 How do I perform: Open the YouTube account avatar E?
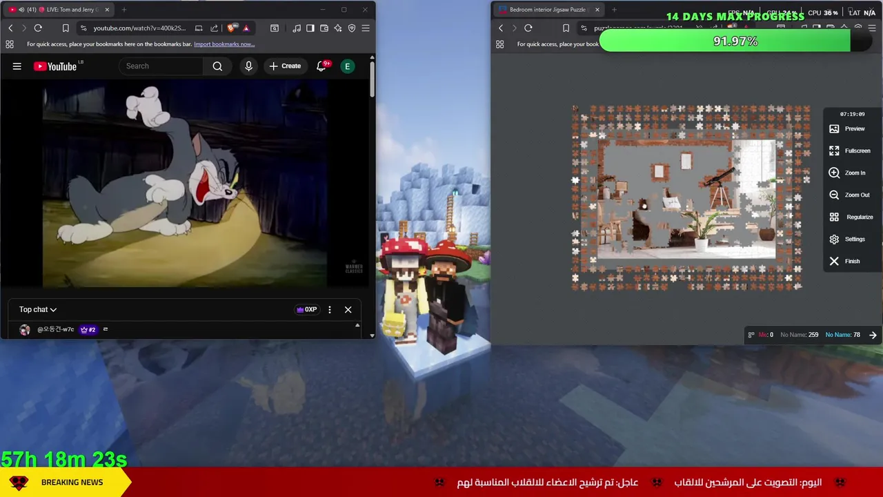348,66
